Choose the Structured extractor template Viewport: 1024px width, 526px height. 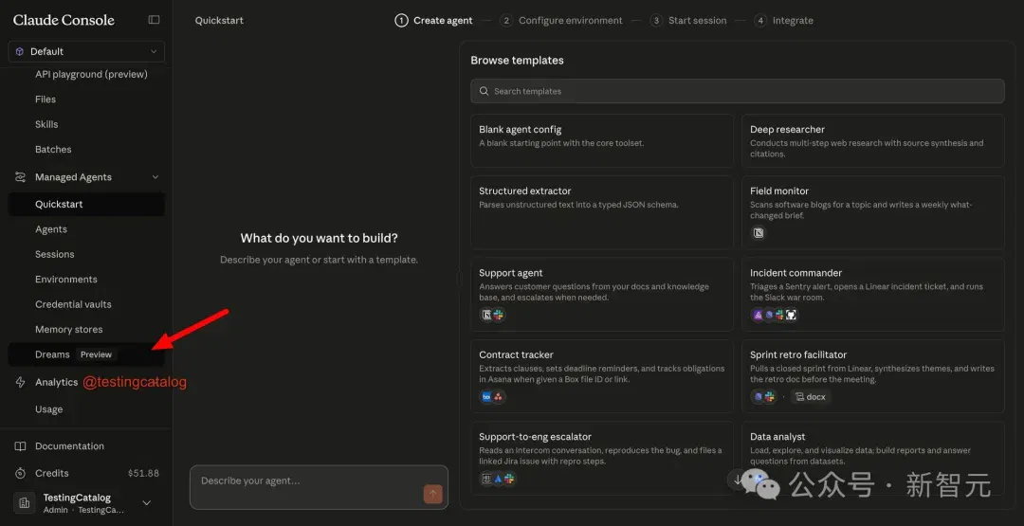[x=601, y=212]
